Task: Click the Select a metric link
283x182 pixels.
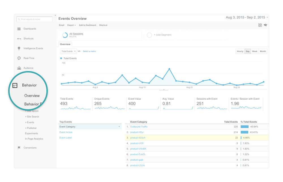Action: [x=89, y=52]
